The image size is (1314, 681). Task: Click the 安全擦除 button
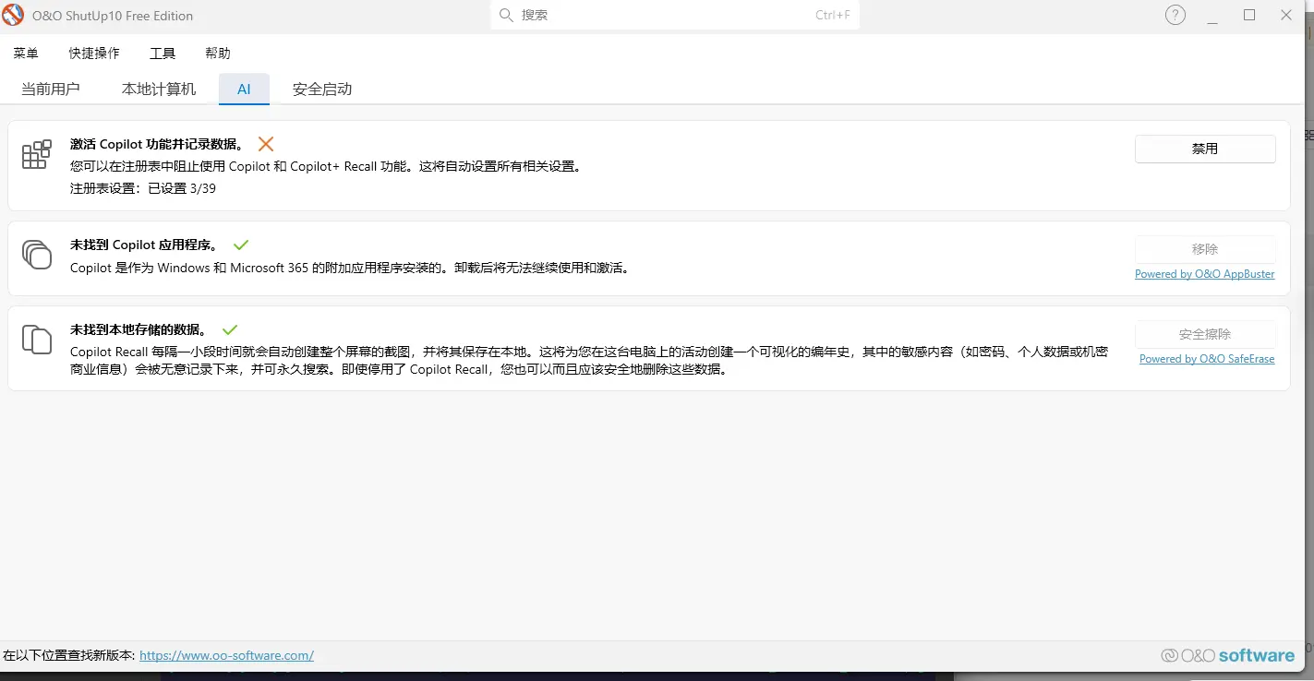[x=1205, y=334]
